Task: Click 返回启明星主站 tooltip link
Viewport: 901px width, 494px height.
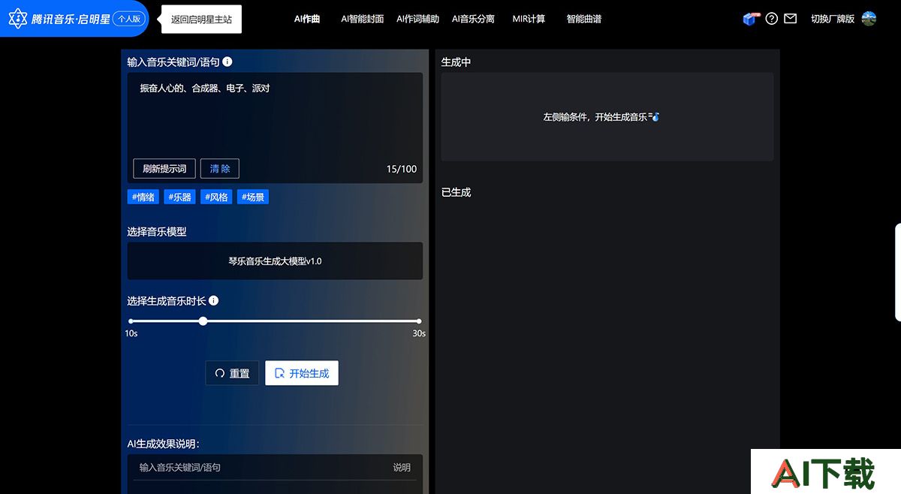Action: point(201,20)
